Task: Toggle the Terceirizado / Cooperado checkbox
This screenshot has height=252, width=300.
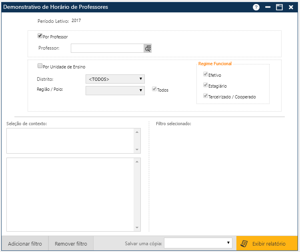Action: tap(206, 96)
